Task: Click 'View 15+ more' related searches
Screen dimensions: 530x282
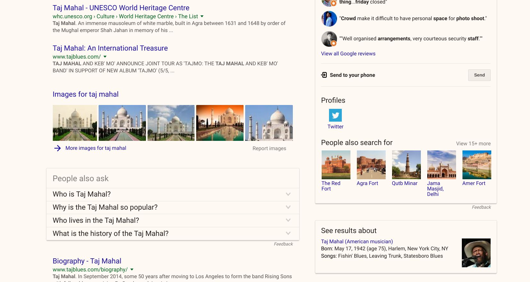Action: pyautogui.click(x=473, y=143)
